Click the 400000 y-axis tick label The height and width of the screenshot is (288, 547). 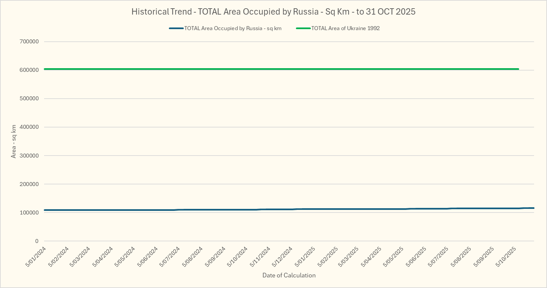point(30,127)
